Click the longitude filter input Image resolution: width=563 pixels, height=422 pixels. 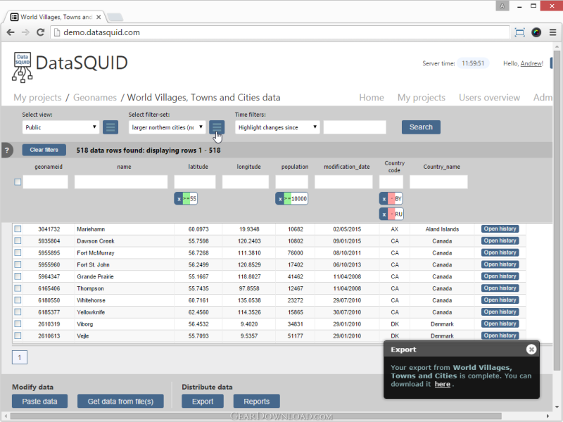245,182
